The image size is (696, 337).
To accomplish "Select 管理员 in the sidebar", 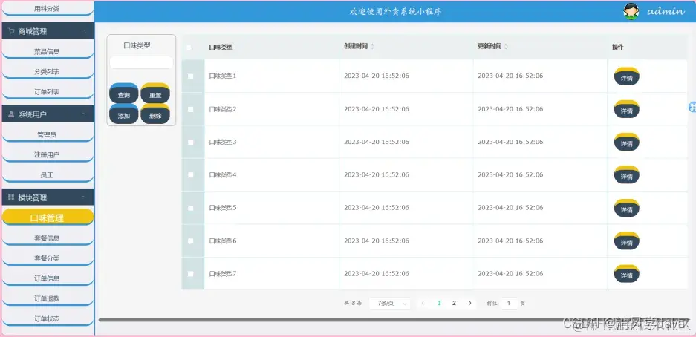I will 48,134.
